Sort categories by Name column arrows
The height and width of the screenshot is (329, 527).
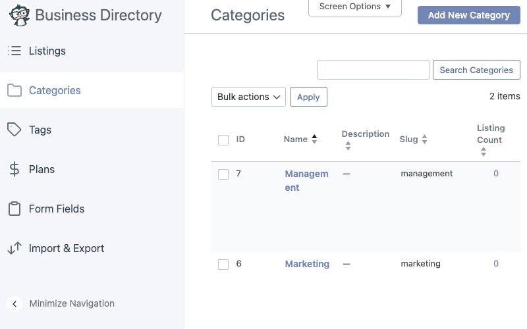click(314, 139)
